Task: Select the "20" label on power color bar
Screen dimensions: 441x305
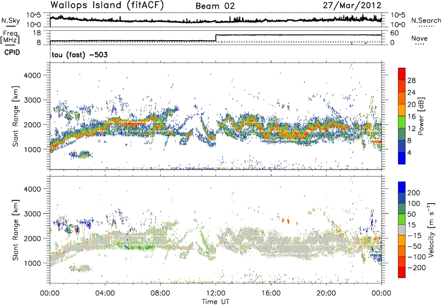Action: click(x=411, y=105)
